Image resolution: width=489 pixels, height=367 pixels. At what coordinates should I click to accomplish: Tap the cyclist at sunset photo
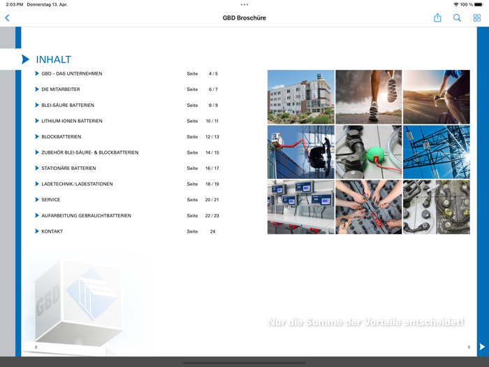click(x=437, y=96)
